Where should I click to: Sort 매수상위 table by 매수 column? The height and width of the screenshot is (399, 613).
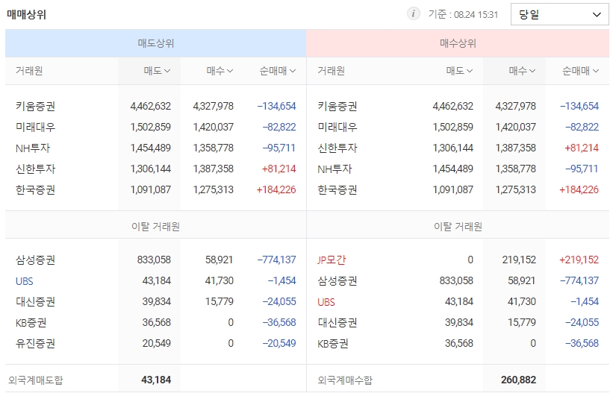pyautogui.click(x=522, y=71)
